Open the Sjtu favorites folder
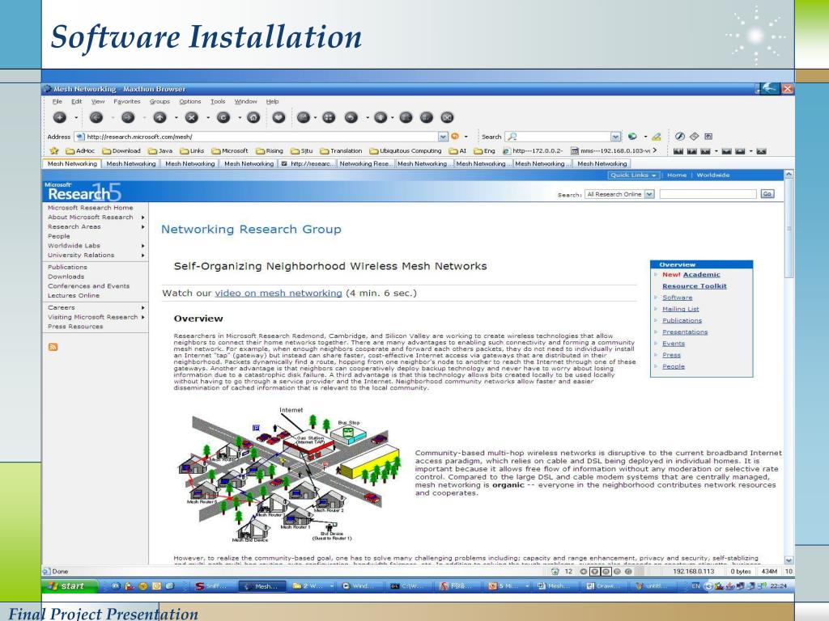Image resolution: width=829 pixels, height=621 pixels. (x=301, y=151)
